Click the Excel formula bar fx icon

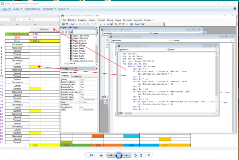point(30,19)
